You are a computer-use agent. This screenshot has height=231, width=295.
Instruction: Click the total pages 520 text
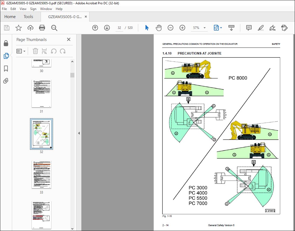click(x=130, y=28)
